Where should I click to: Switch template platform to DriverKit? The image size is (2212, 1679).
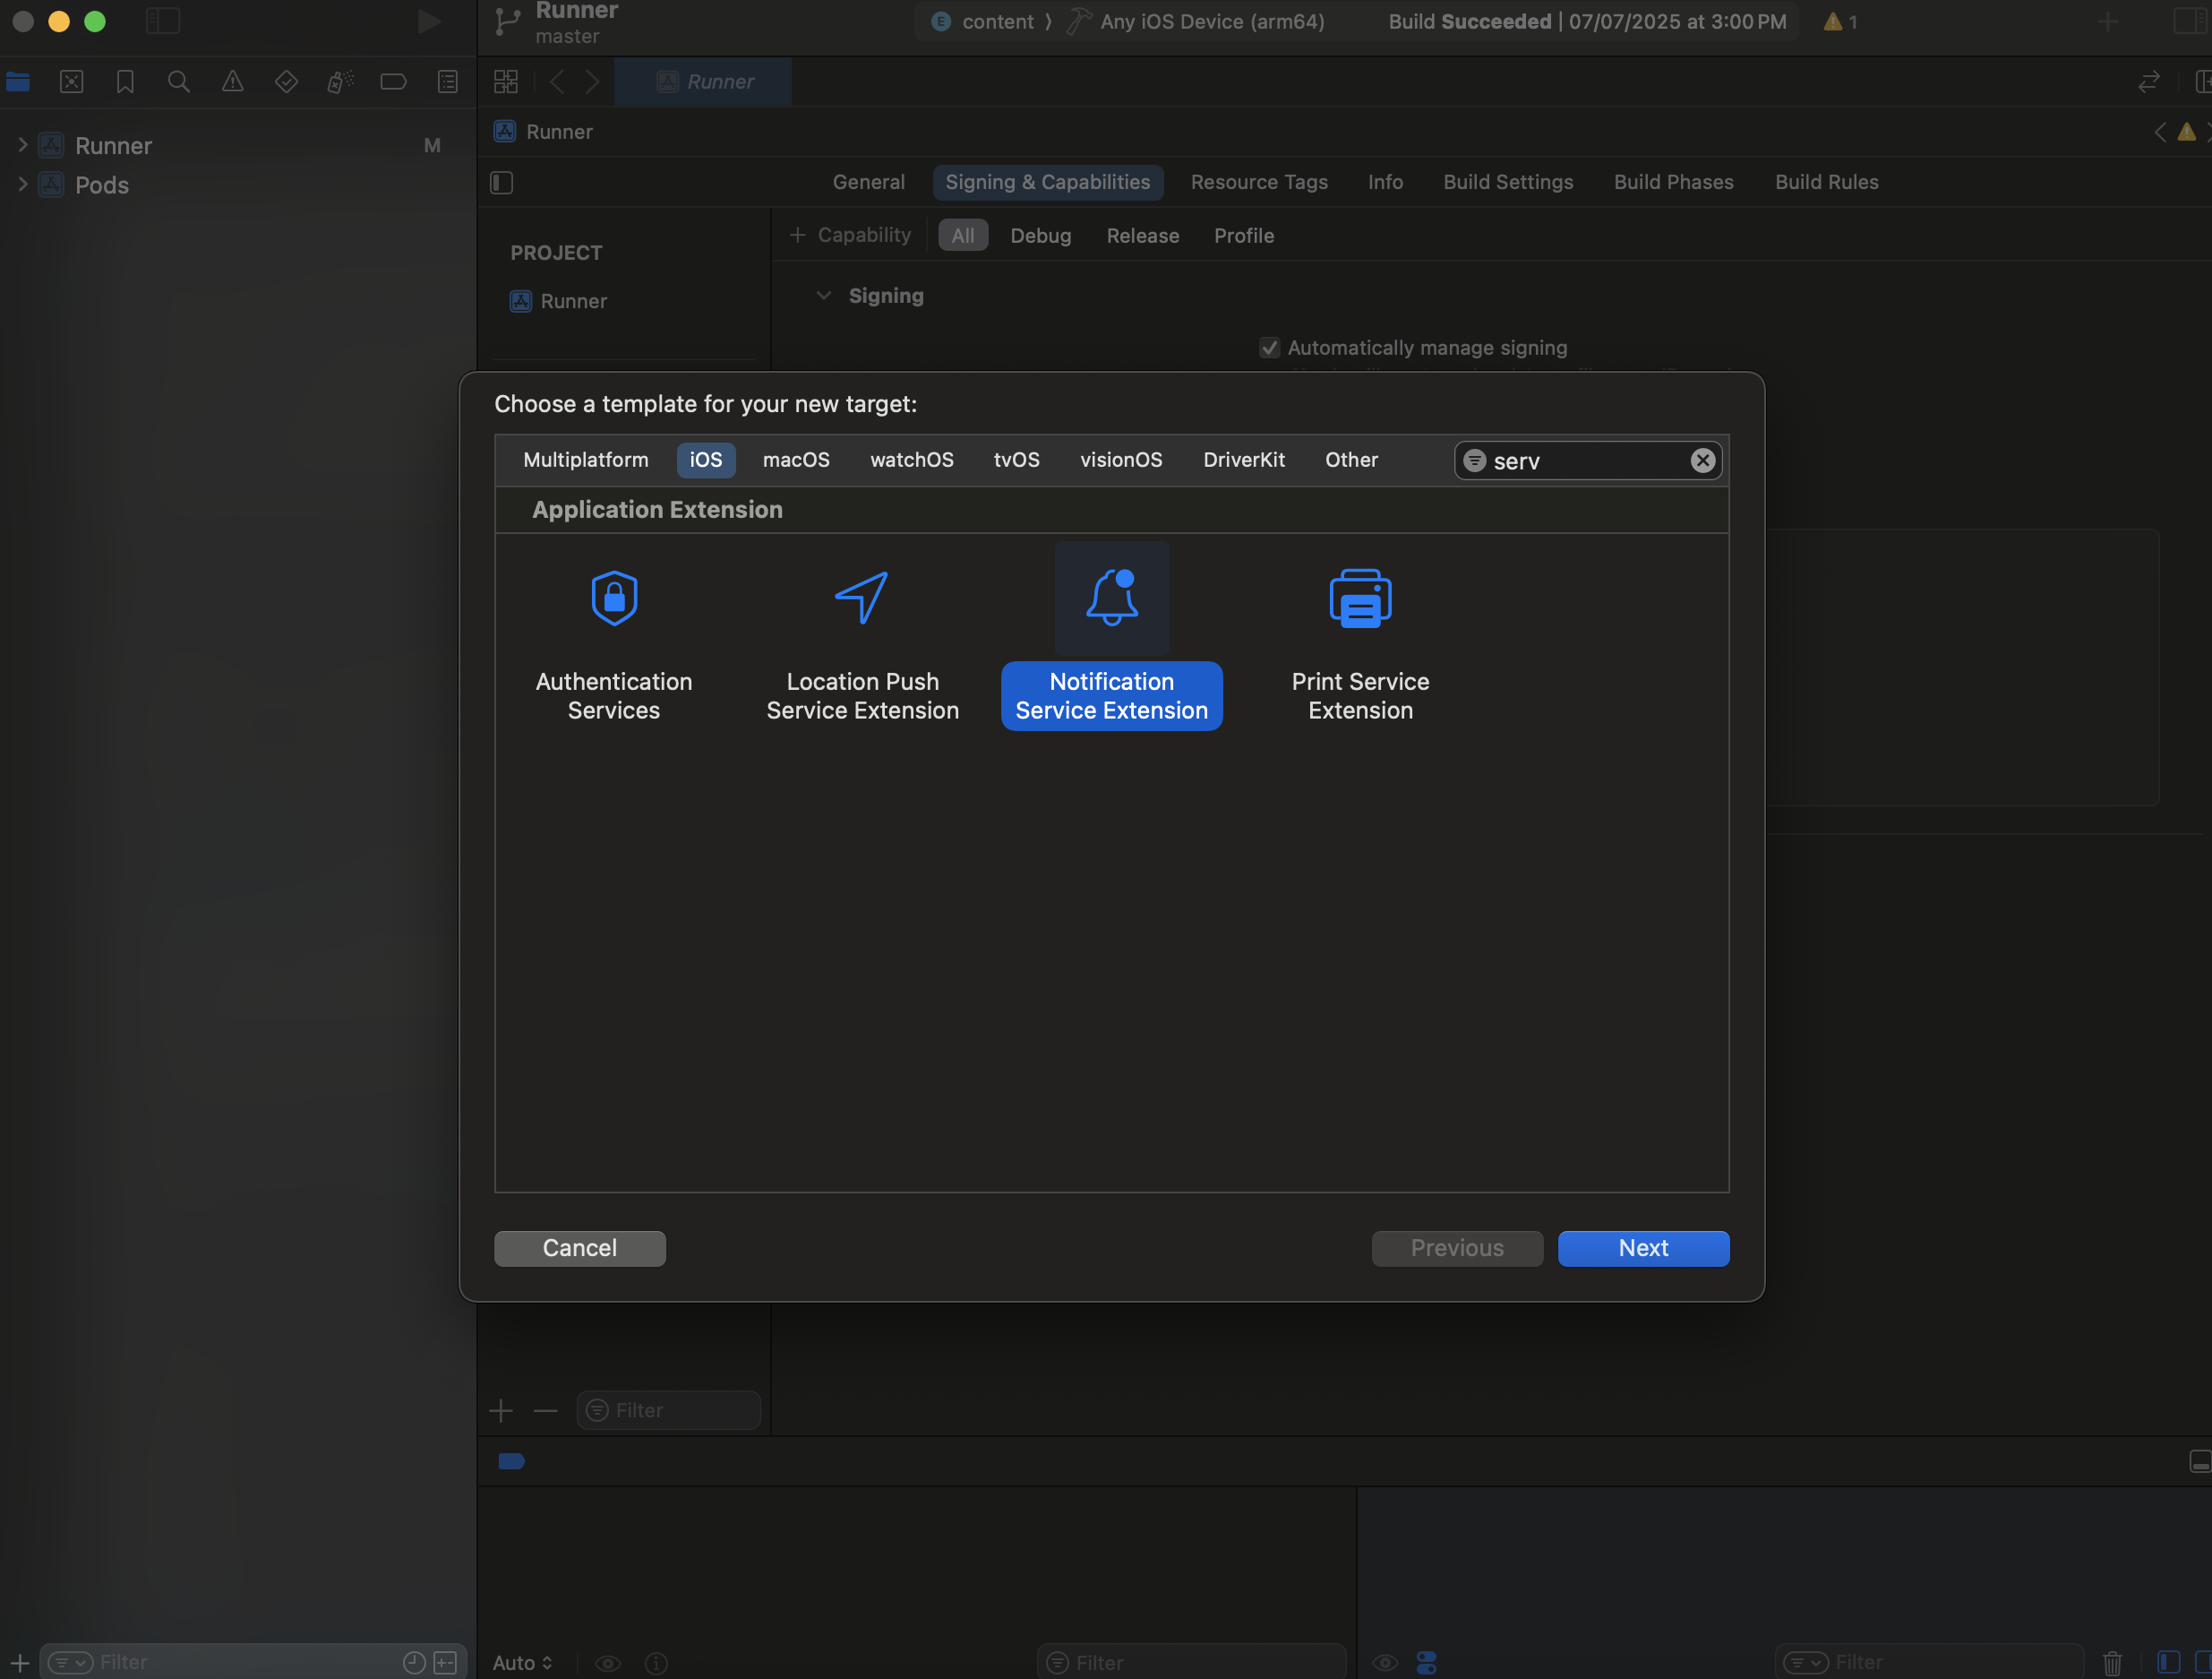(1244, 461)
